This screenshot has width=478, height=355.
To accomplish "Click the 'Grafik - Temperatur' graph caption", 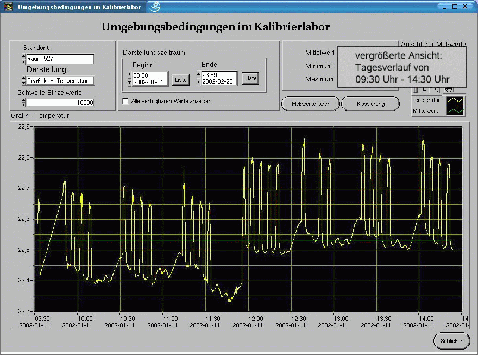I will coord(40,116).
